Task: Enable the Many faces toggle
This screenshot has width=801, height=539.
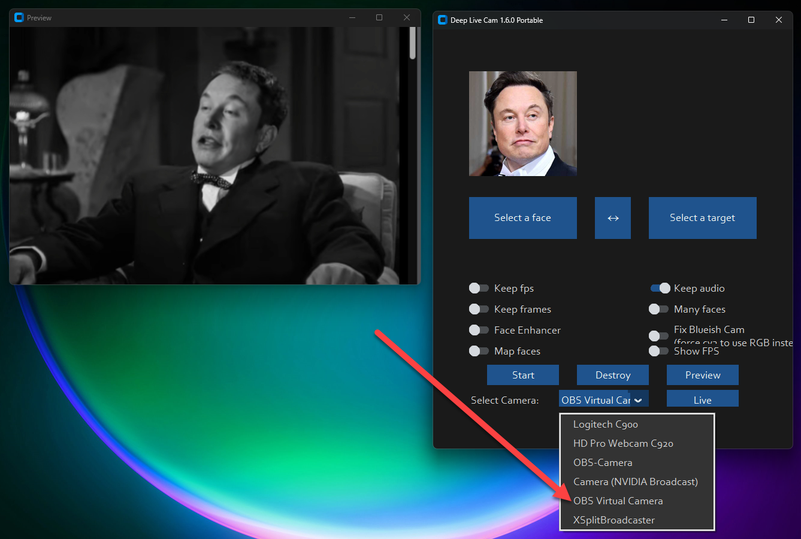Action: (658, 309)
